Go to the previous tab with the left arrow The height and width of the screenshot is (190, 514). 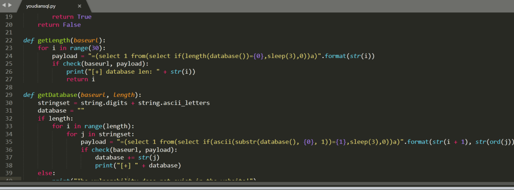click(4, 5)
